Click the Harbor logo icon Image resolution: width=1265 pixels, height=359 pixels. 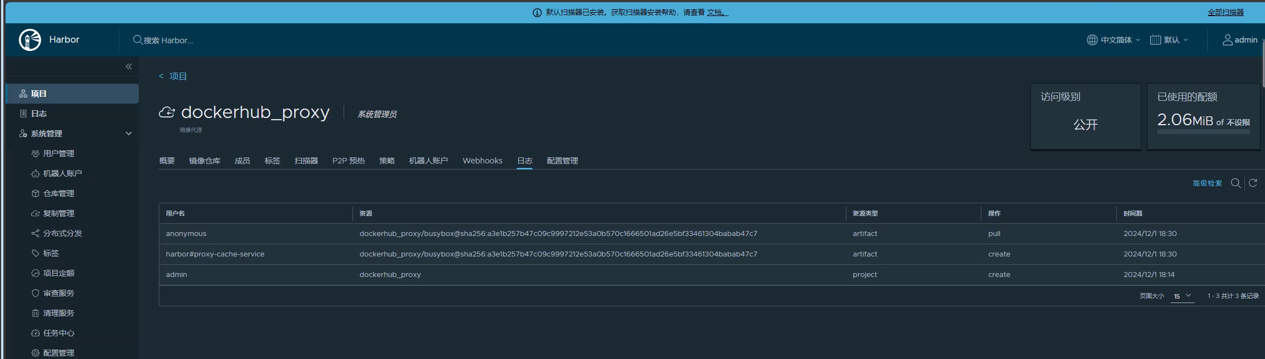[30, 40]
